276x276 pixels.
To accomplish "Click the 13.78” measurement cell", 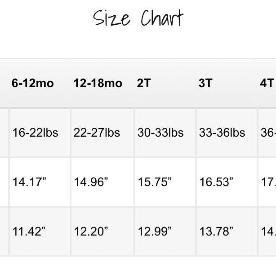I will (x=216, y=231).
